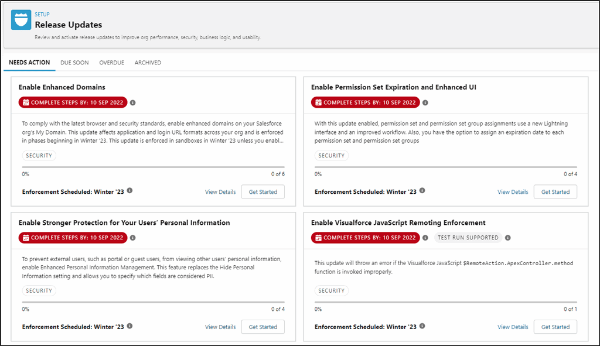The image size is (600, 346).
Task: Click Get Started for Visualforce JavaScript Remoting Enforcement
Action: (x=555, y=327)
